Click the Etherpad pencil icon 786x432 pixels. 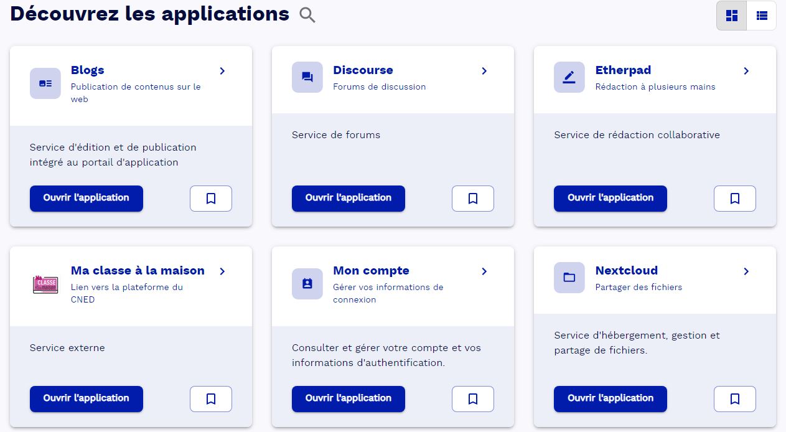[569, 77]
